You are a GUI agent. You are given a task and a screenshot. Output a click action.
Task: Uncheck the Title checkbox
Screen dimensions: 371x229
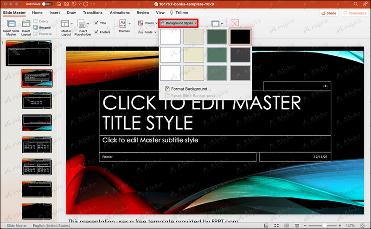pos(96,23)
